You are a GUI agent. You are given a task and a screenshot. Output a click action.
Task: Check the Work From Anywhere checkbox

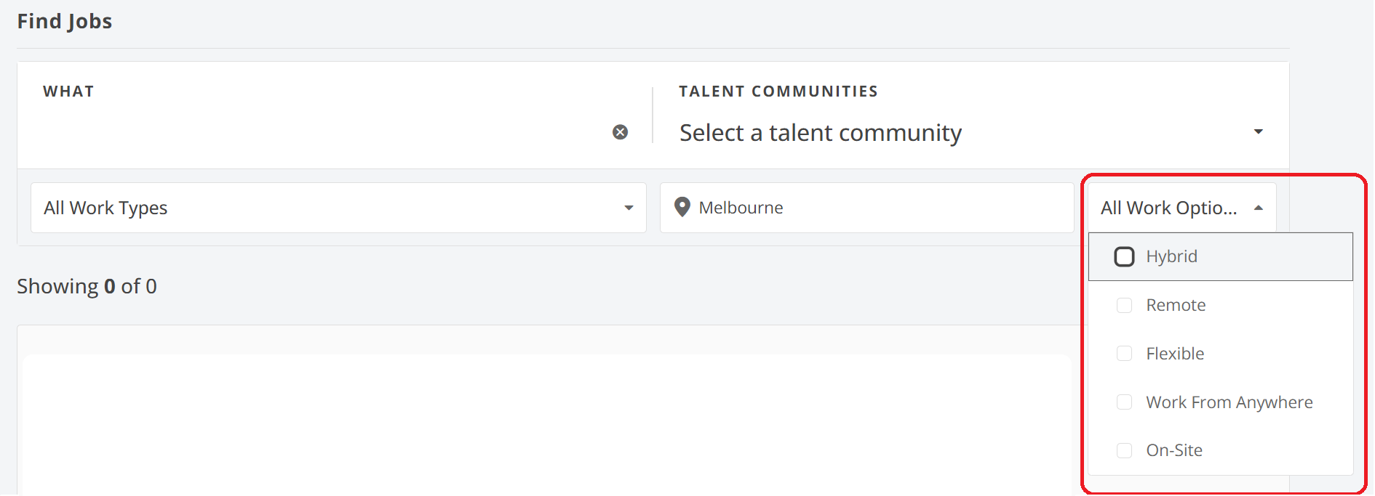coord(1124,402)
